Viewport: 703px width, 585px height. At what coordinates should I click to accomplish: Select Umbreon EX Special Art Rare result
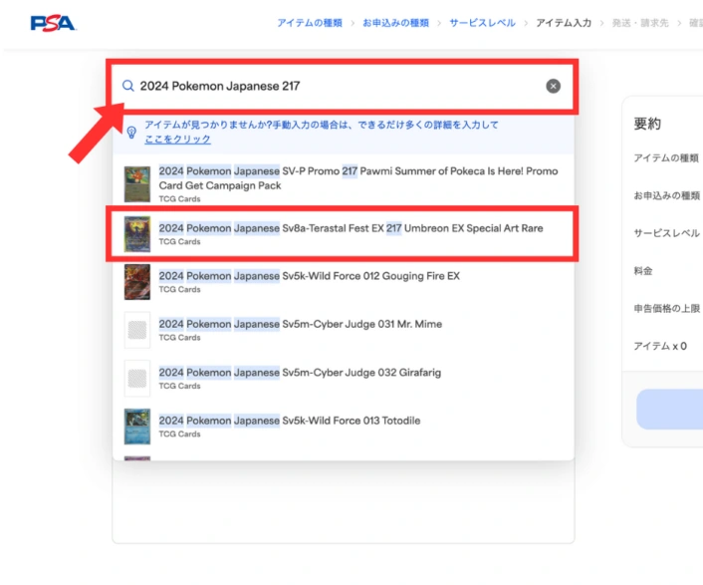tap(343, 234)
